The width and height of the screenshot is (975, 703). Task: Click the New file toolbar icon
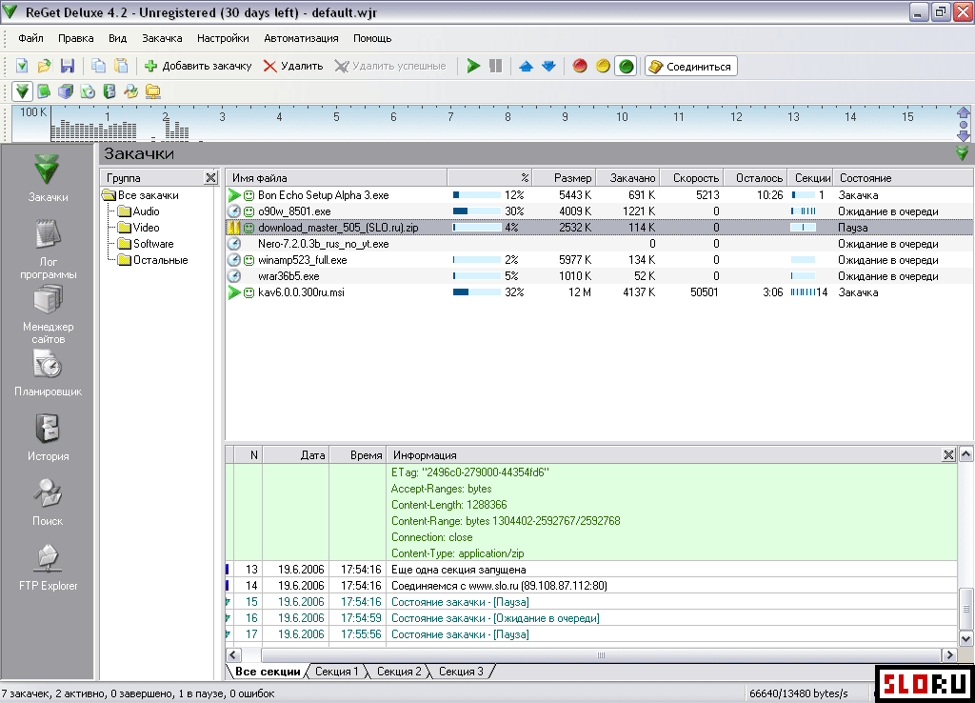(x=22, y=66)
